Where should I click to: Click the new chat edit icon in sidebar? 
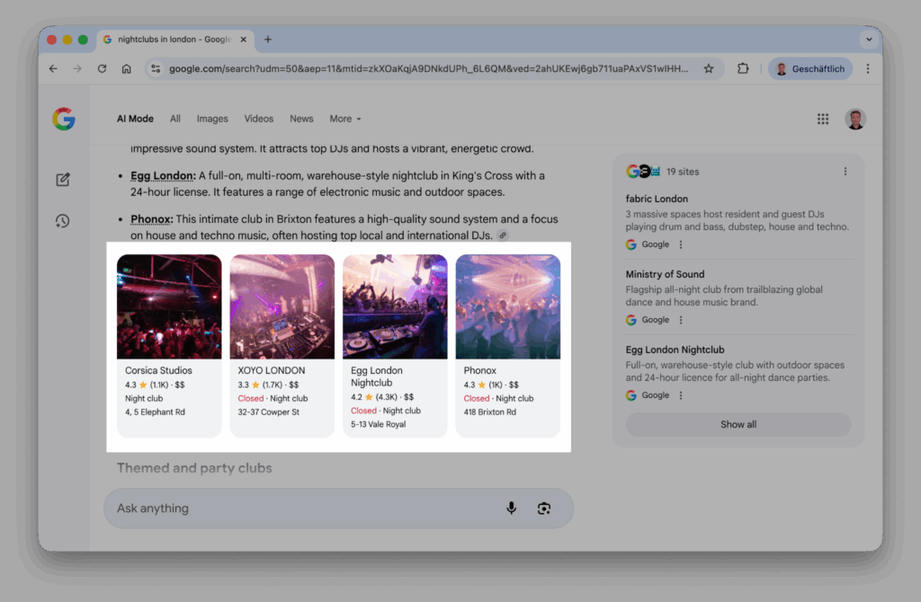(63, 180)
